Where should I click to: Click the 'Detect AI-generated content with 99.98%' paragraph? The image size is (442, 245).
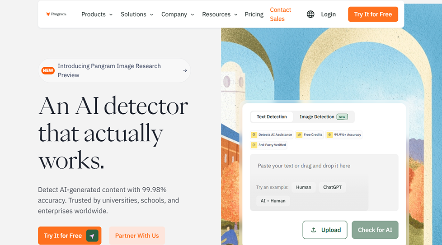click(108, 200)
